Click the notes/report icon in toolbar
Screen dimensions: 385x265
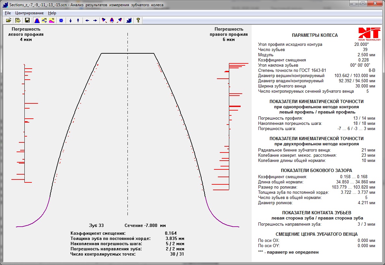click(x=18, y=20)
